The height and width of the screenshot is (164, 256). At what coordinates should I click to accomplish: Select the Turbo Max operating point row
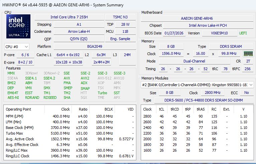(x=70, y=133)
